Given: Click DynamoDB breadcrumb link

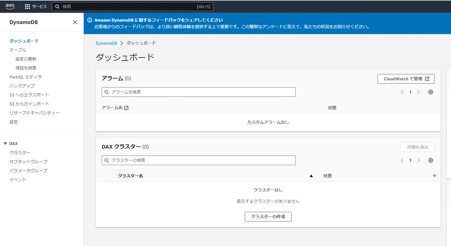Looking at the screenshot, I should coord(106,43).
